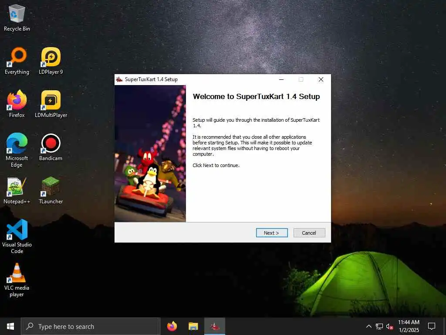This screenshot has height=335, width=446.
Task: Select the LDPlayer 9 desktop icon
Action: [51, 61]
